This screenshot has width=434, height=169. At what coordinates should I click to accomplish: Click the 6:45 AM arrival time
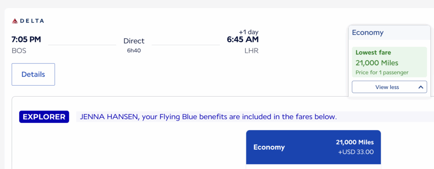click(243, 39)
